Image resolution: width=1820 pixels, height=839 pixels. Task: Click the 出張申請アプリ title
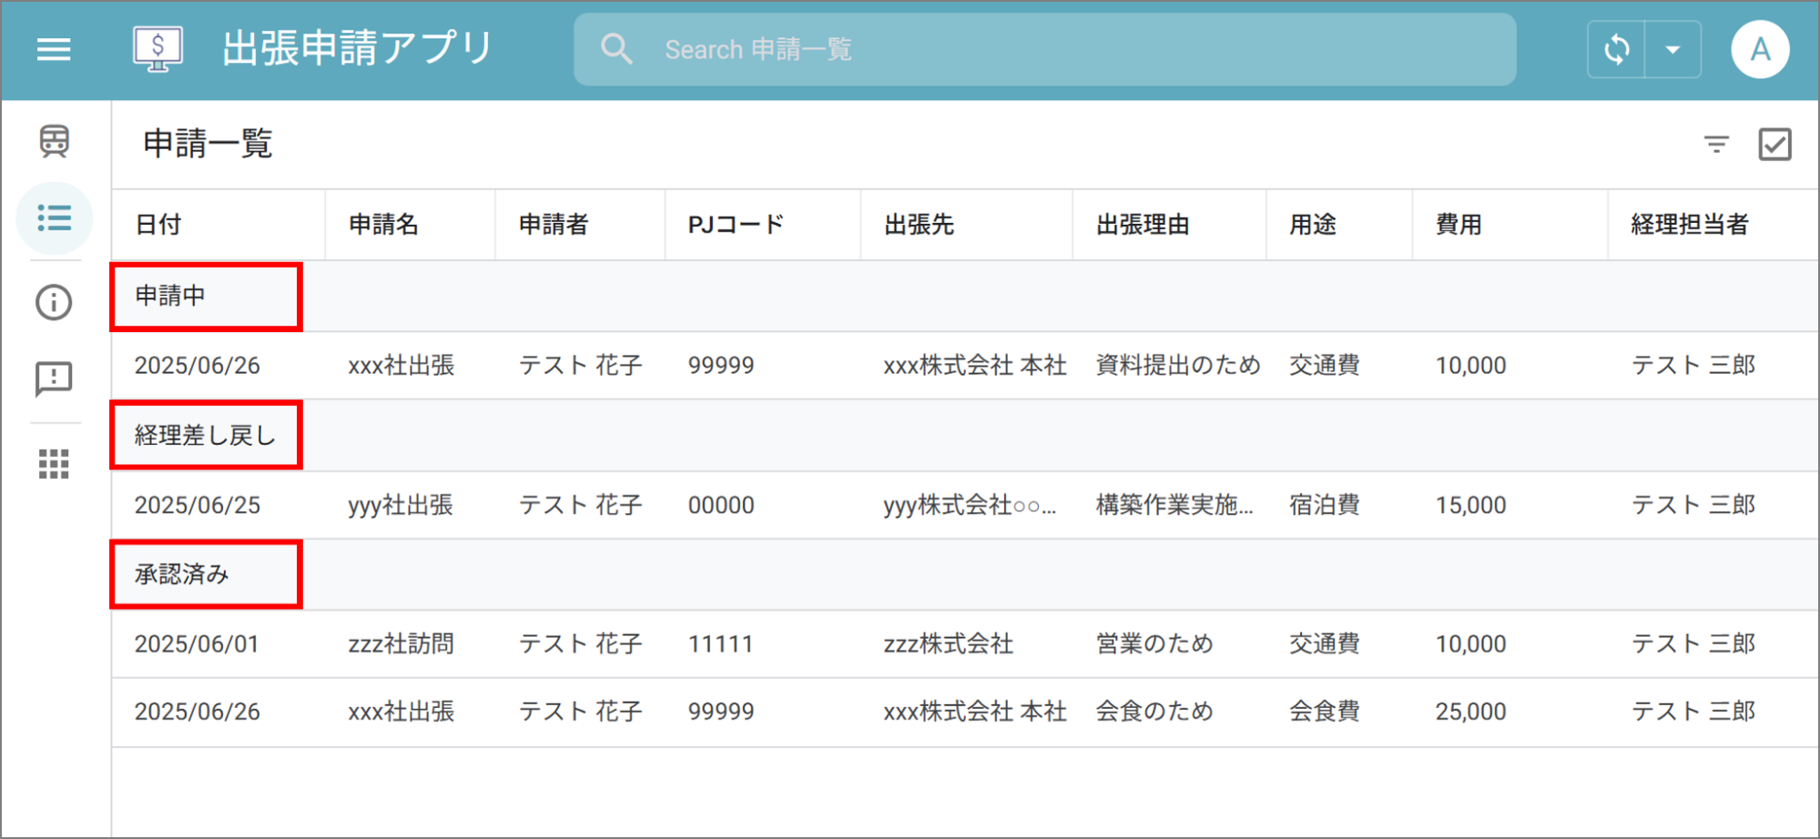pyautogui.click(x=358, y=48)
